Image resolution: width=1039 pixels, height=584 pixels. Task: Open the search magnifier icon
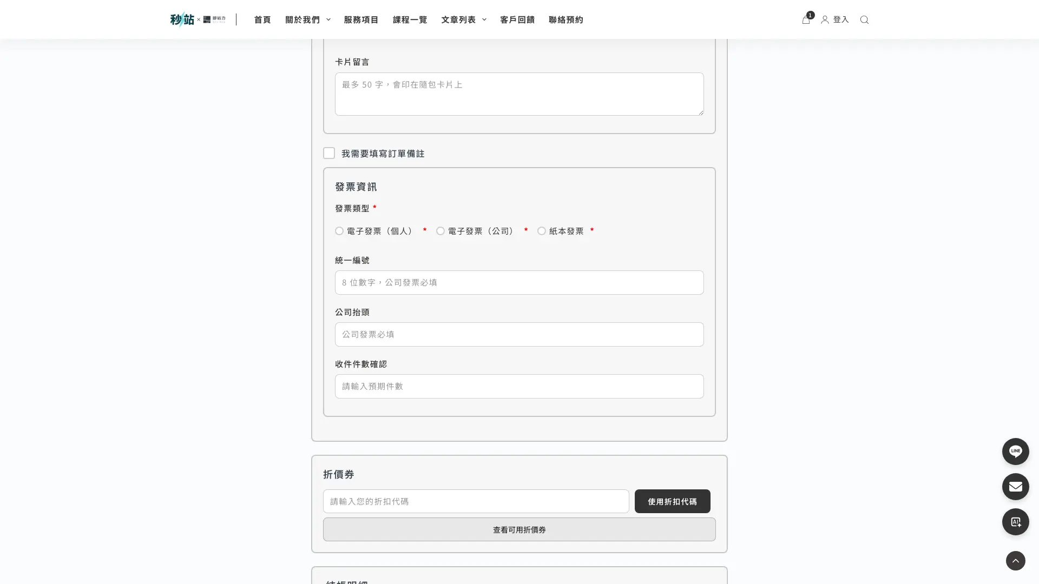pos(864,19)
